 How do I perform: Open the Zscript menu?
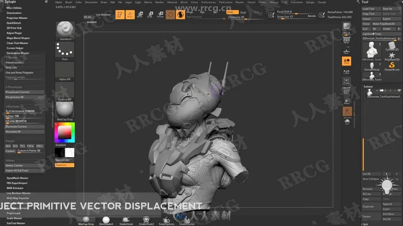pyautogui.click(x=322, y=2)
